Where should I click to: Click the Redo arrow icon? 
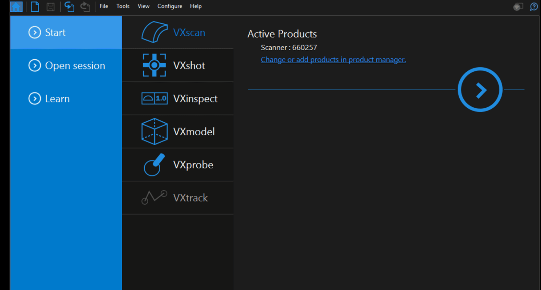click(85, 6)
